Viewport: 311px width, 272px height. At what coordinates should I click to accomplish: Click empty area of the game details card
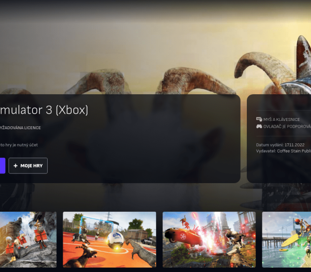[x=146, y=146]
